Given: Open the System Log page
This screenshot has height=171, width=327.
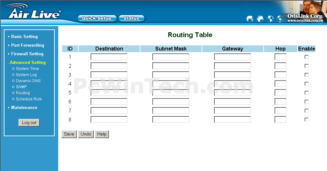Looking at the screenshot, I should pos(26,74).
